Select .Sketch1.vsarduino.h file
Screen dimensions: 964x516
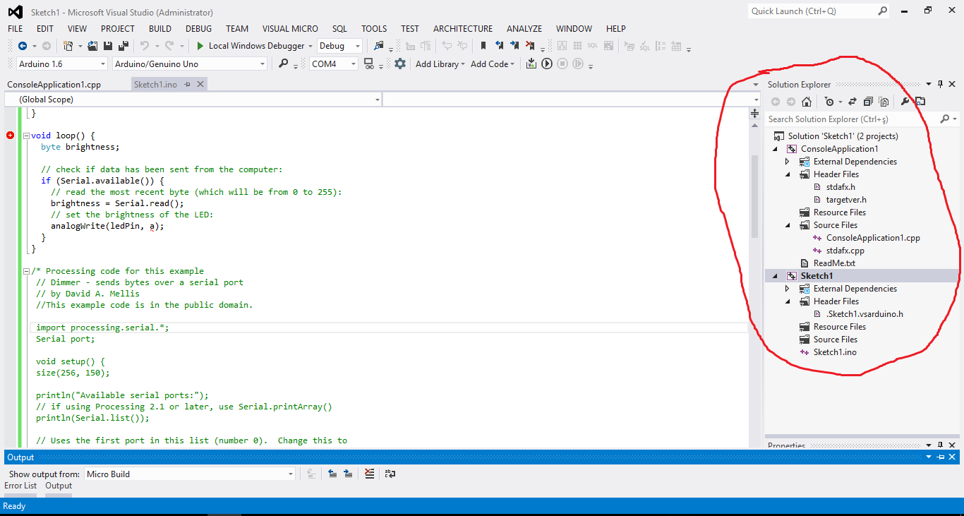pyautogui.click(x=864, y=314)
